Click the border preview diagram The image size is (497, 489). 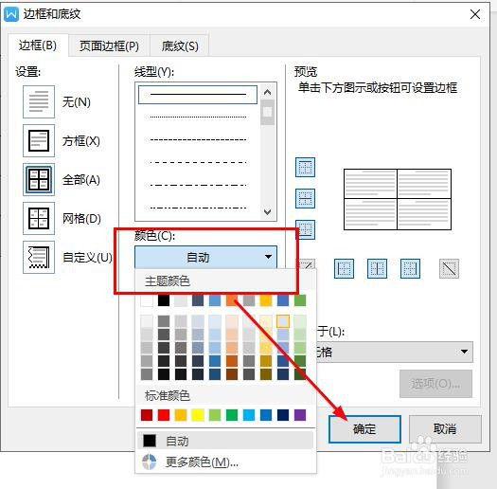[398, 199]
